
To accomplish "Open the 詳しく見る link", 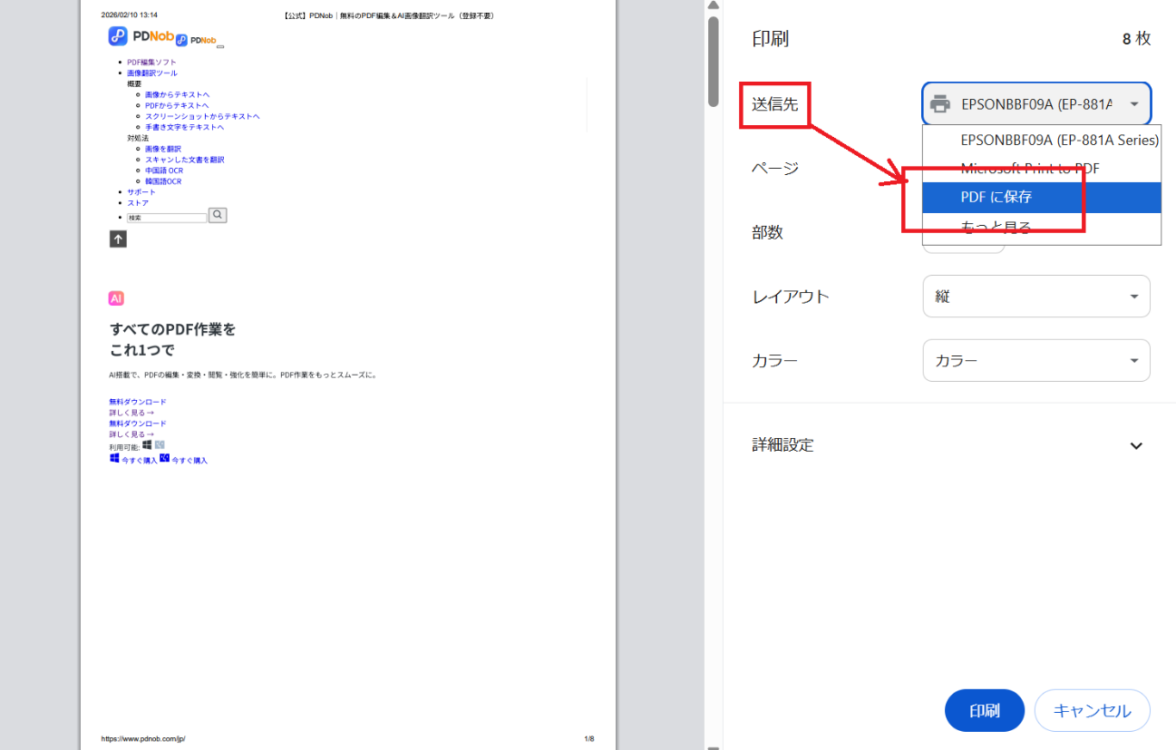I will point(132,412).
